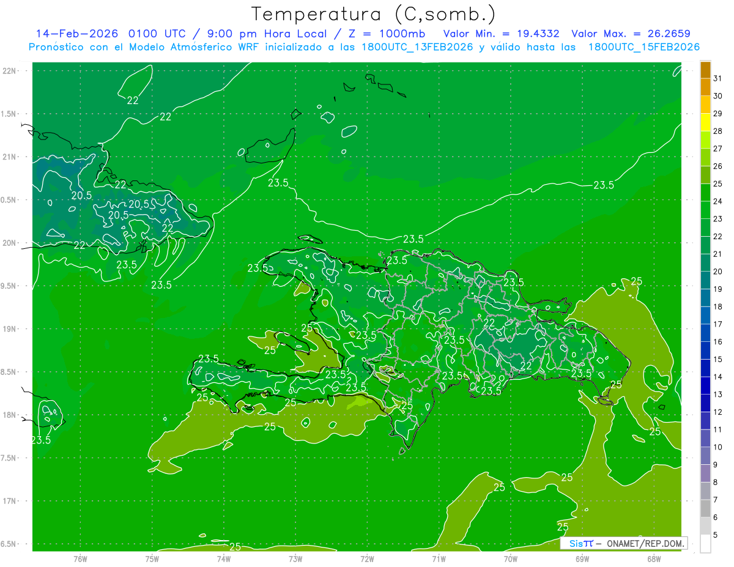
Task: Click the 18N latitude axis label
Action: click(10, 415)
